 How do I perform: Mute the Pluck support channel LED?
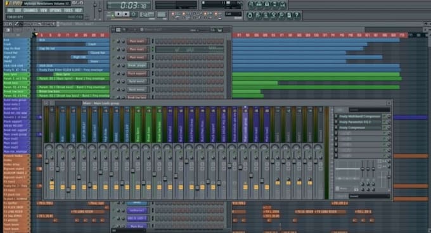(x=113, y=73)
